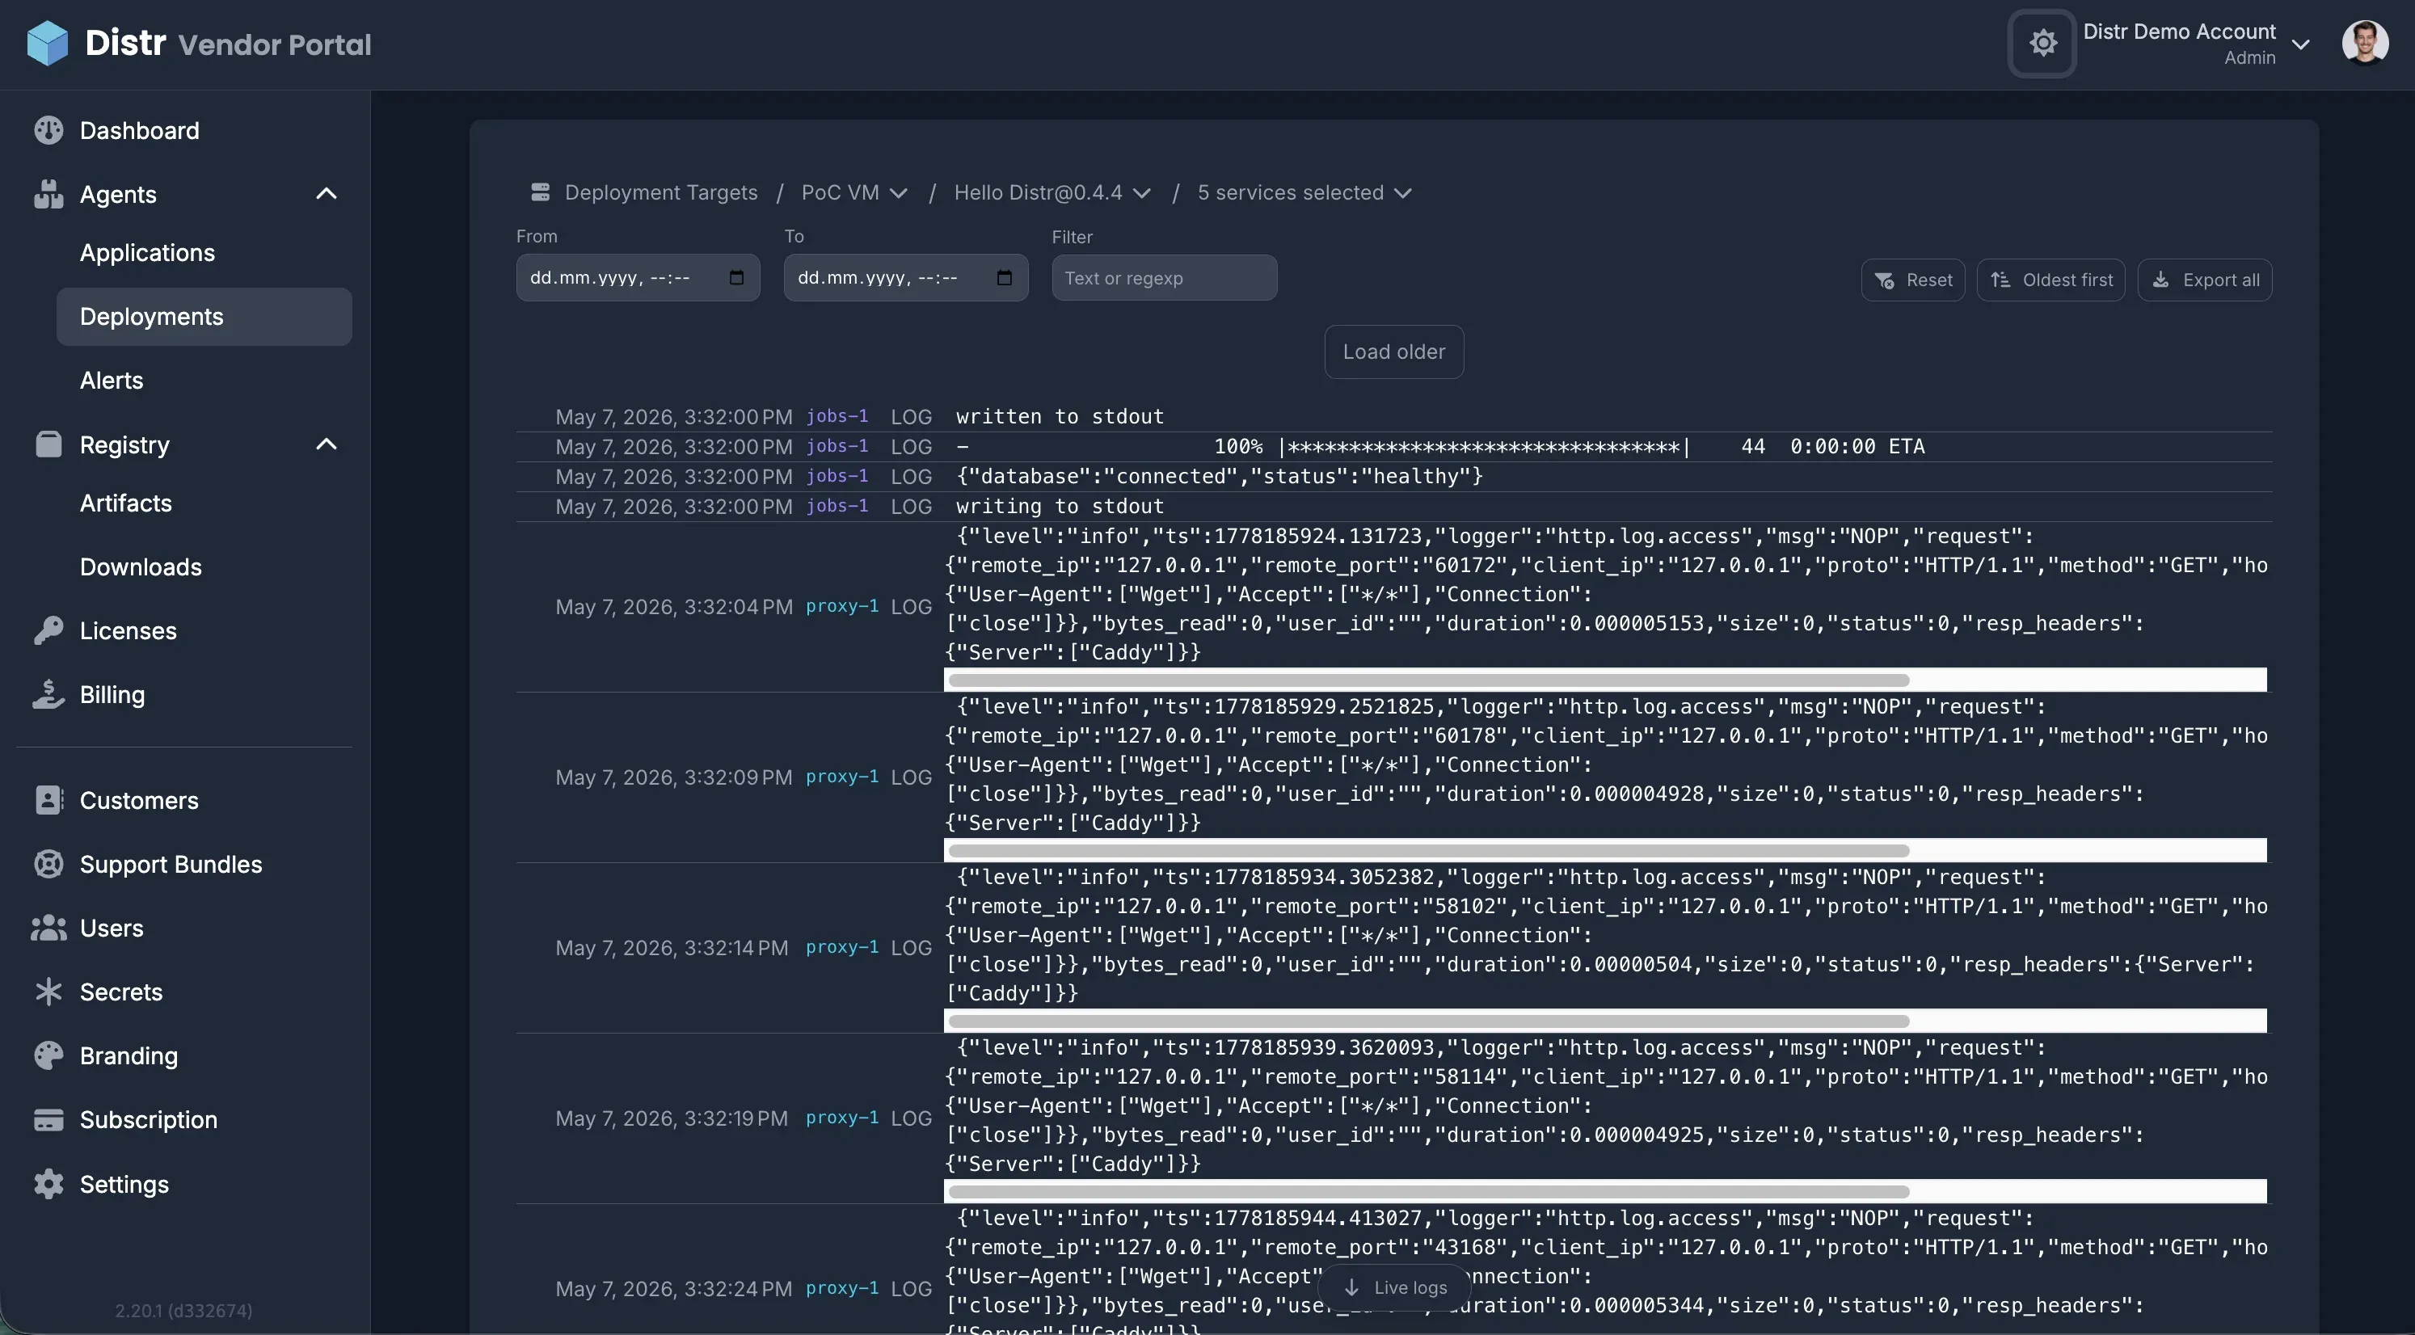Click the Branding palette icon
The image size is (2415, 1335).
point(48,1055)
